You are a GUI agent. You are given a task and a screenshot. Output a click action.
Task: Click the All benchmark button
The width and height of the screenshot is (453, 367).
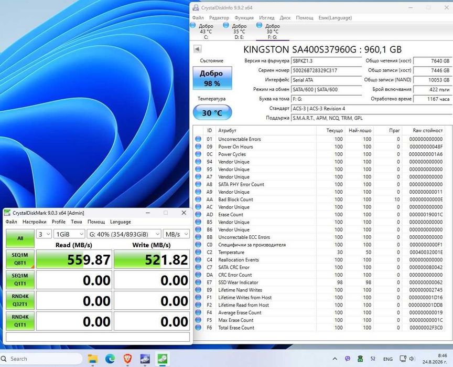(20, 238)
